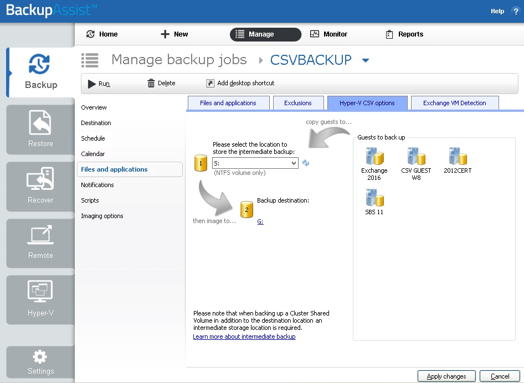This screenshot has width=524, height=383.
Task: Open the Recover sidebar section
Action: point(40,186)
